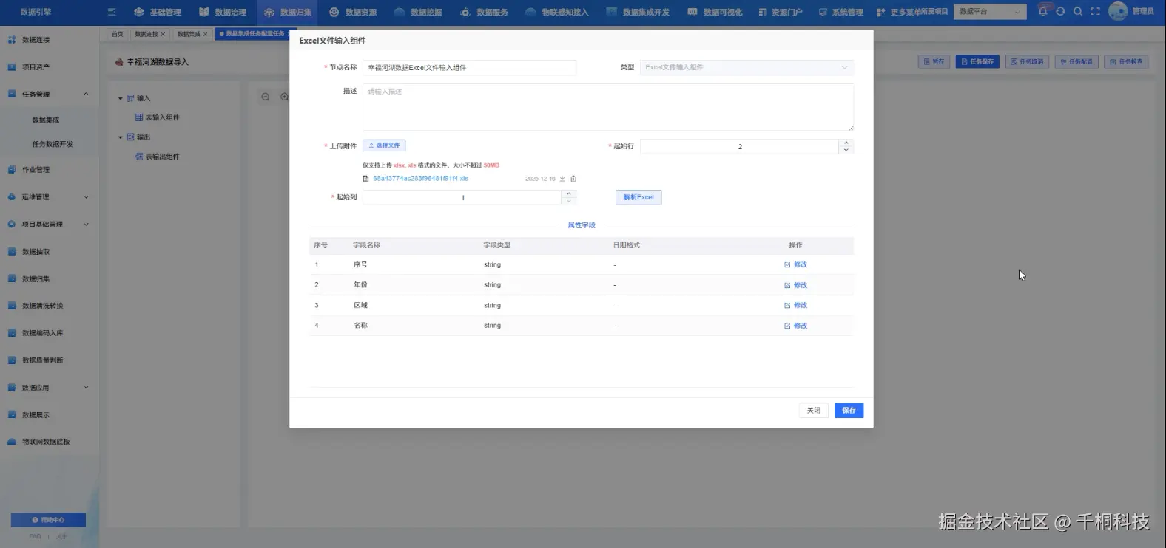The height and width of the screenshot is (548, 1166).
Task: Click edit icon for 序号 field row
Action: [787, 264]
